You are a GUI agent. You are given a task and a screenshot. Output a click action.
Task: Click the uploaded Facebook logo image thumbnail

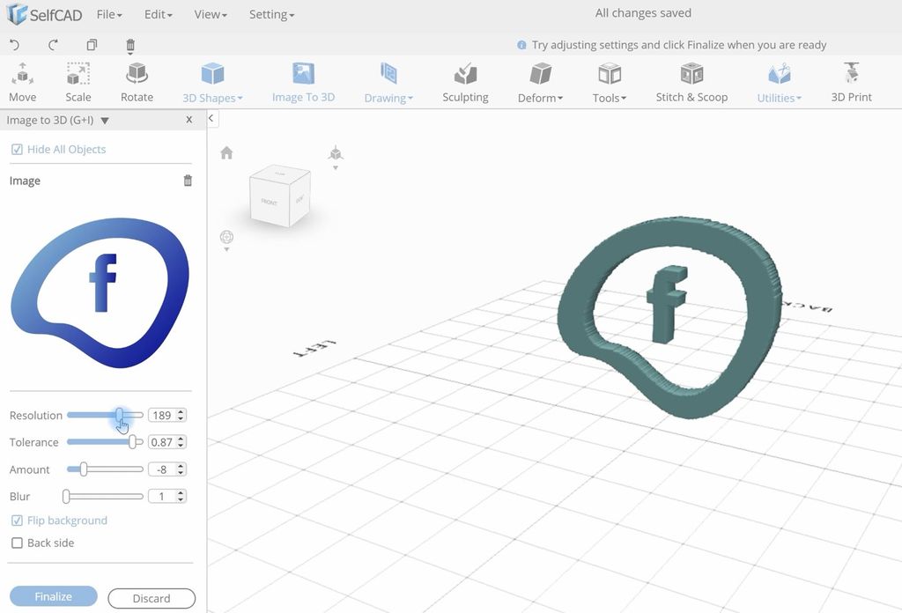(x=100, y=292)
